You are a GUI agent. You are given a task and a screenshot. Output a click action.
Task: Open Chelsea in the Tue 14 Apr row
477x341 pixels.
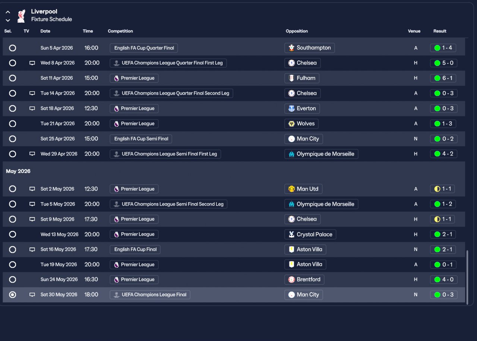coord(303,93)
